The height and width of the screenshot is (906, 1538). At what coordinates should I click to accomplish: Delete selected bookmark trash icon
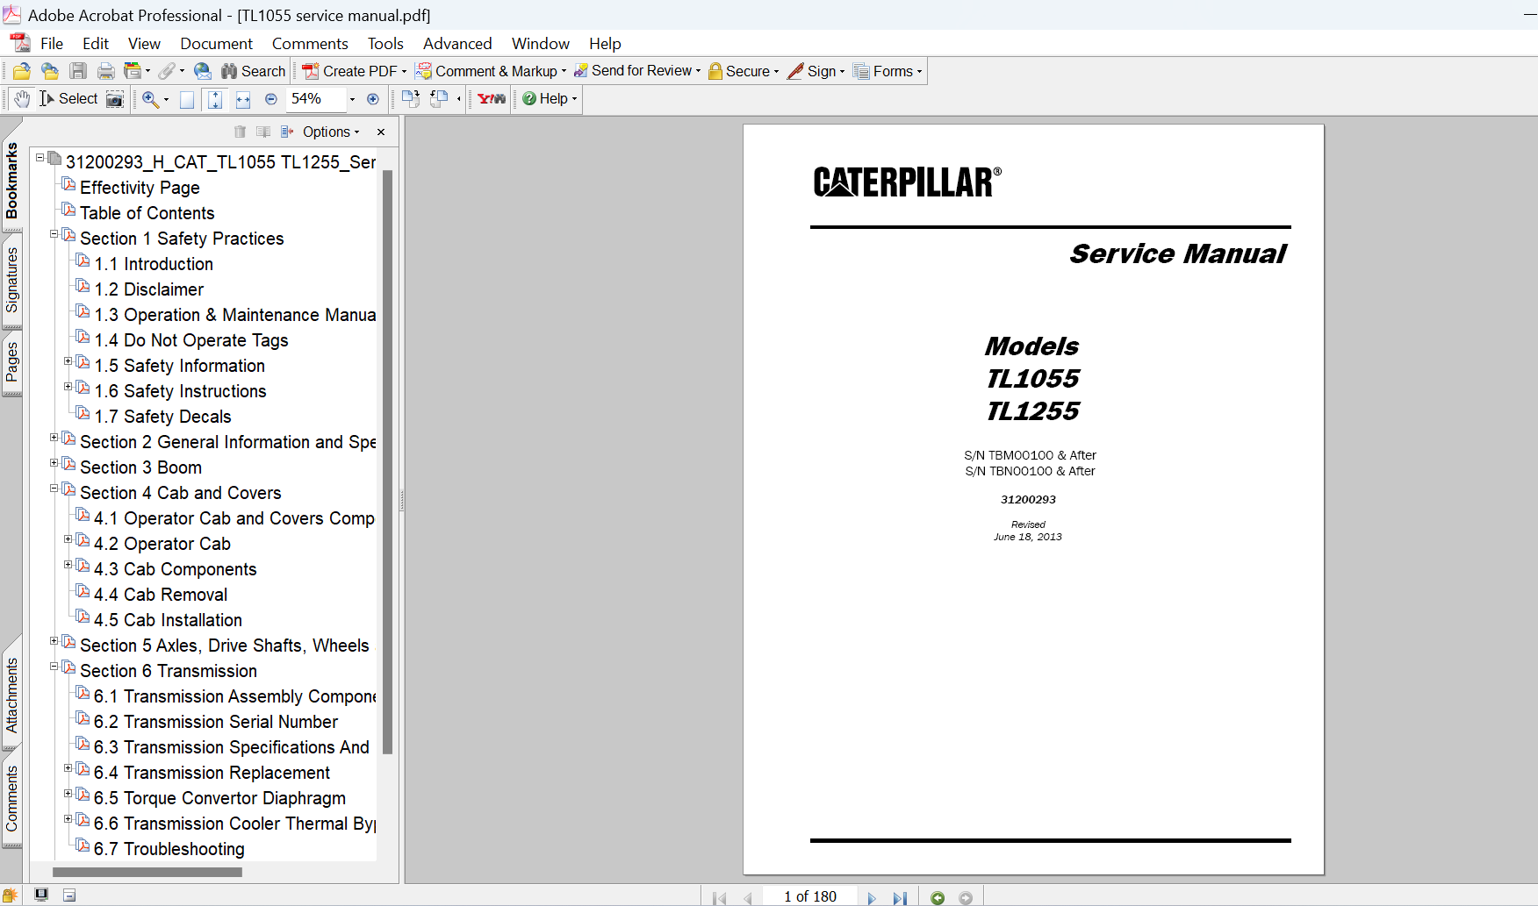click(240, 132)
